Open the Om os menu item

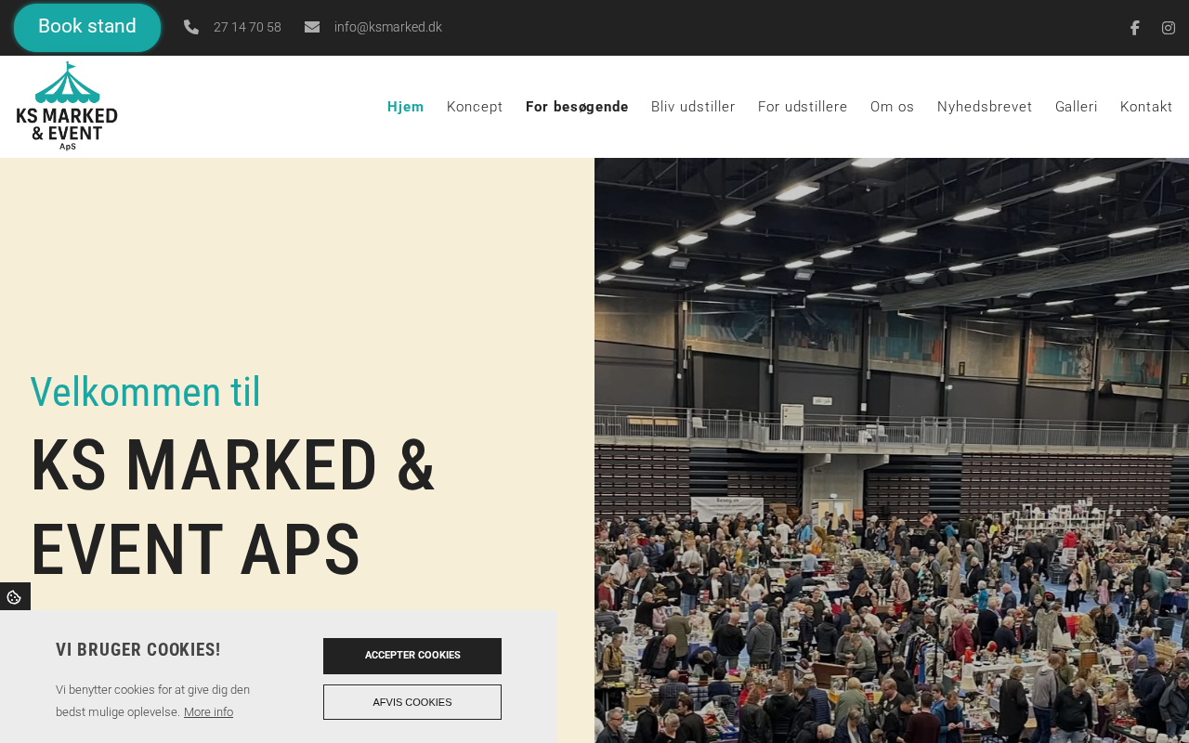coord(893,107)
